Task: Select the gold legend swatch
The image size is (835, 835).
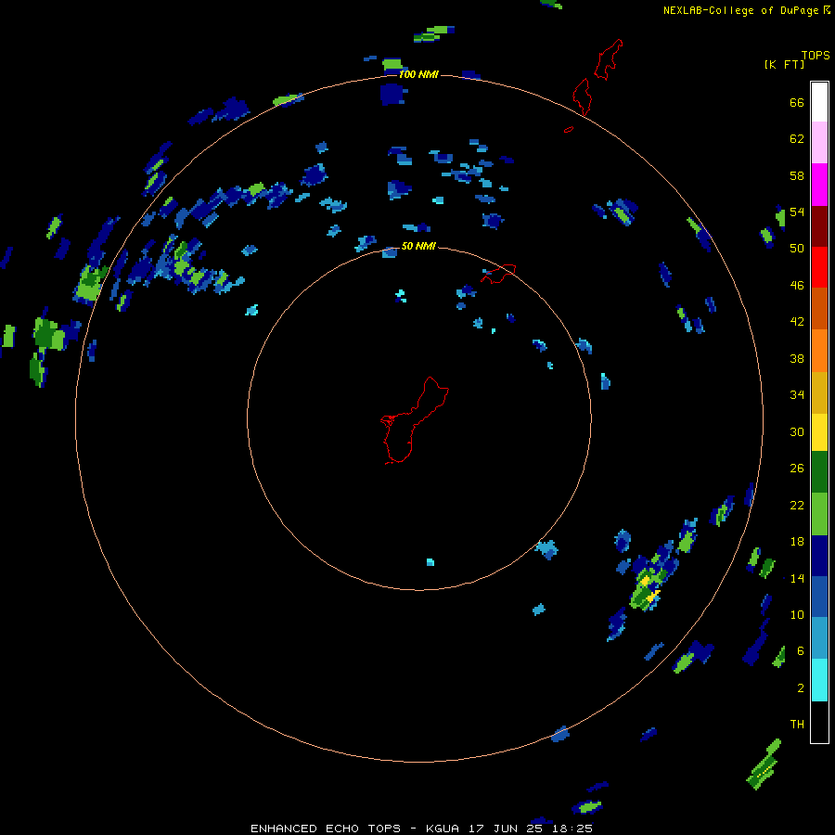Action: (819, 392)
